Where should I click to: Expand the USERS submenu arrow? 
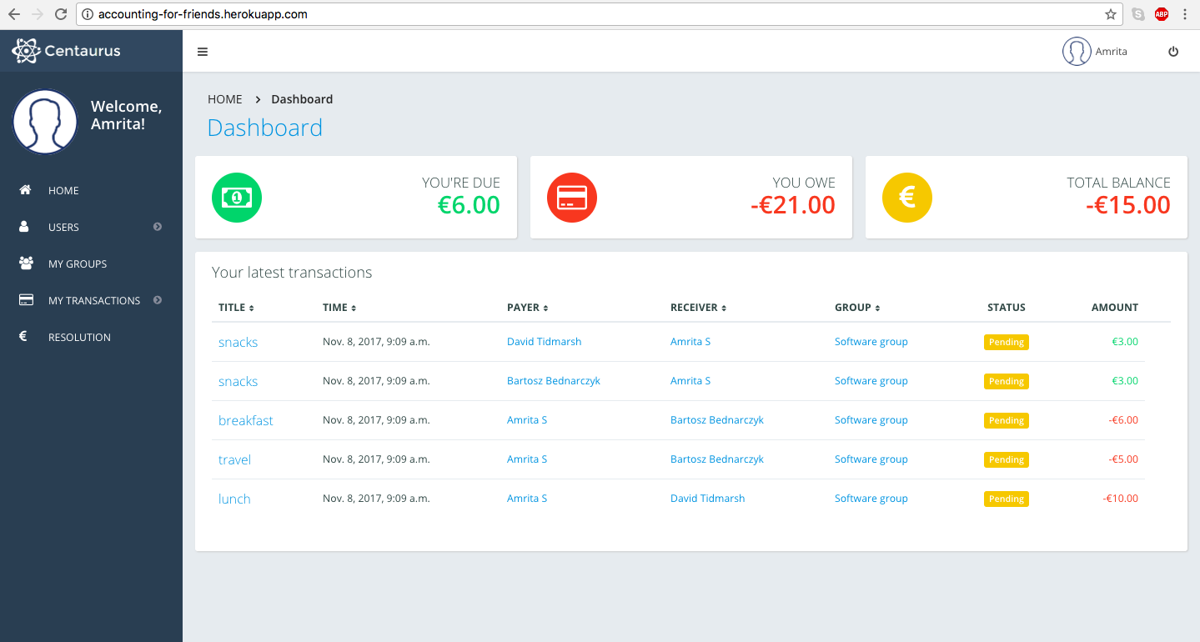(x=158, y=227)
